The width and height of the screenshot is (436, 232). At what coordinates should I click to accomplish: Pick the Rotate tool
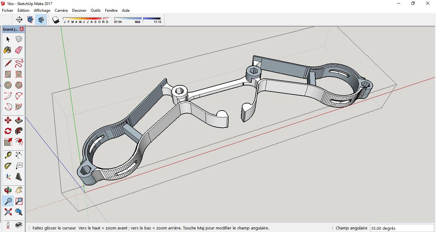(x=8, y=131)
